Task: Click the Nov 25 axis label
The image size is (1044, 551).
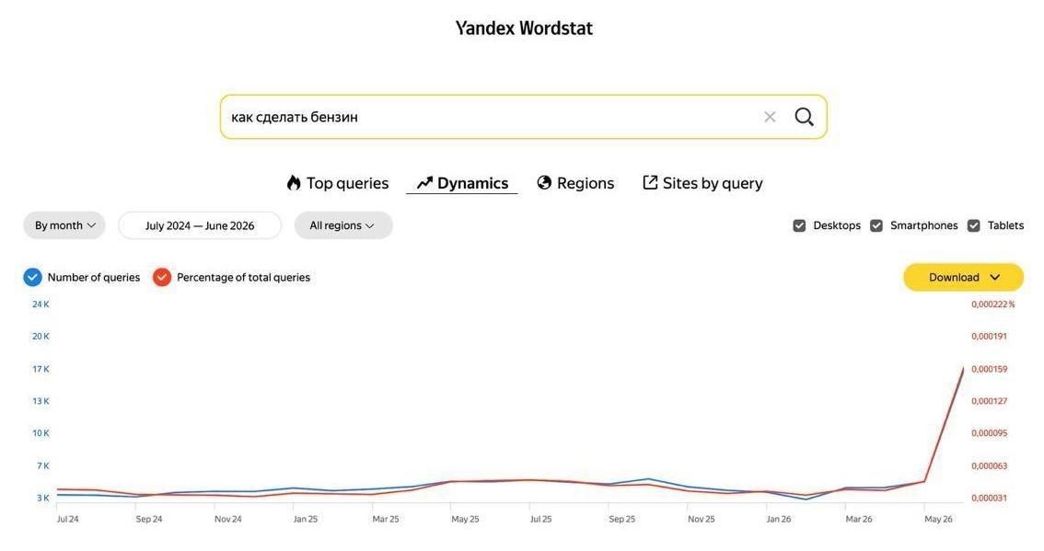Action: (x=702, y=519)
